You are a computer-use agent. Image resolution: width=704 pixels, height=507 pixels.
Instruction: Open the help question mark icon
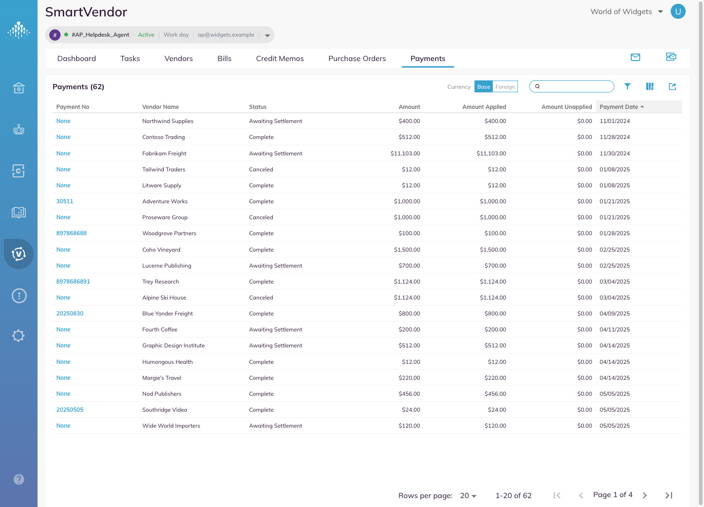click(x=19, y=479)
